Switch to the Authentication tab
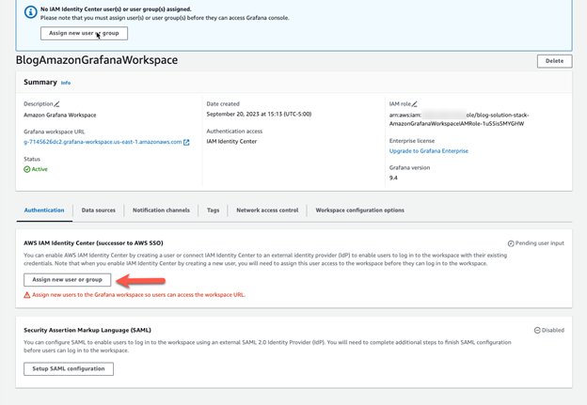This screenshot has height=405, width=587. (44, 210)
